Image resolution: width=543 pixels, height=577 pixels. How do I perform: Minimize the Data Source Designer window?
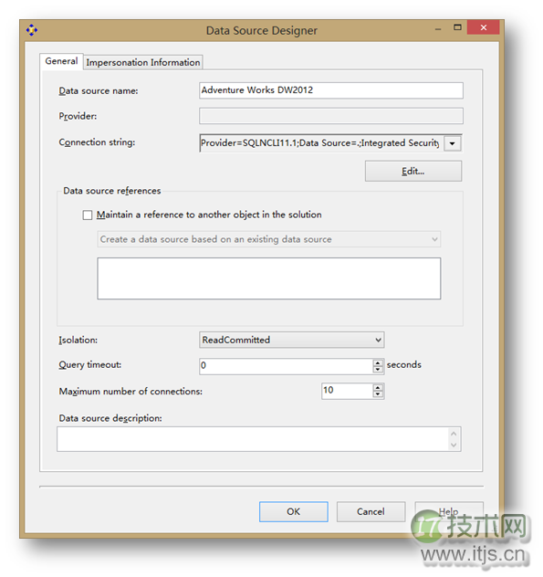click(x=438, y=28)
